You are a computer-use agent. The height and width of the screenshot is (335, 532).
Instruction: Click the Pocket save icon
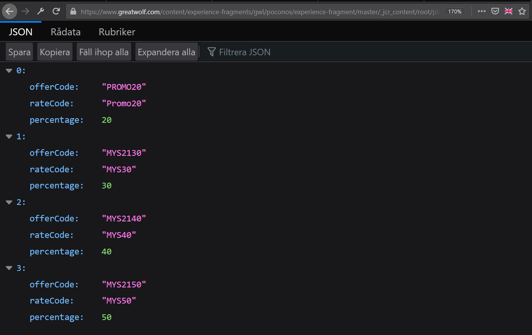coord(495,12)
